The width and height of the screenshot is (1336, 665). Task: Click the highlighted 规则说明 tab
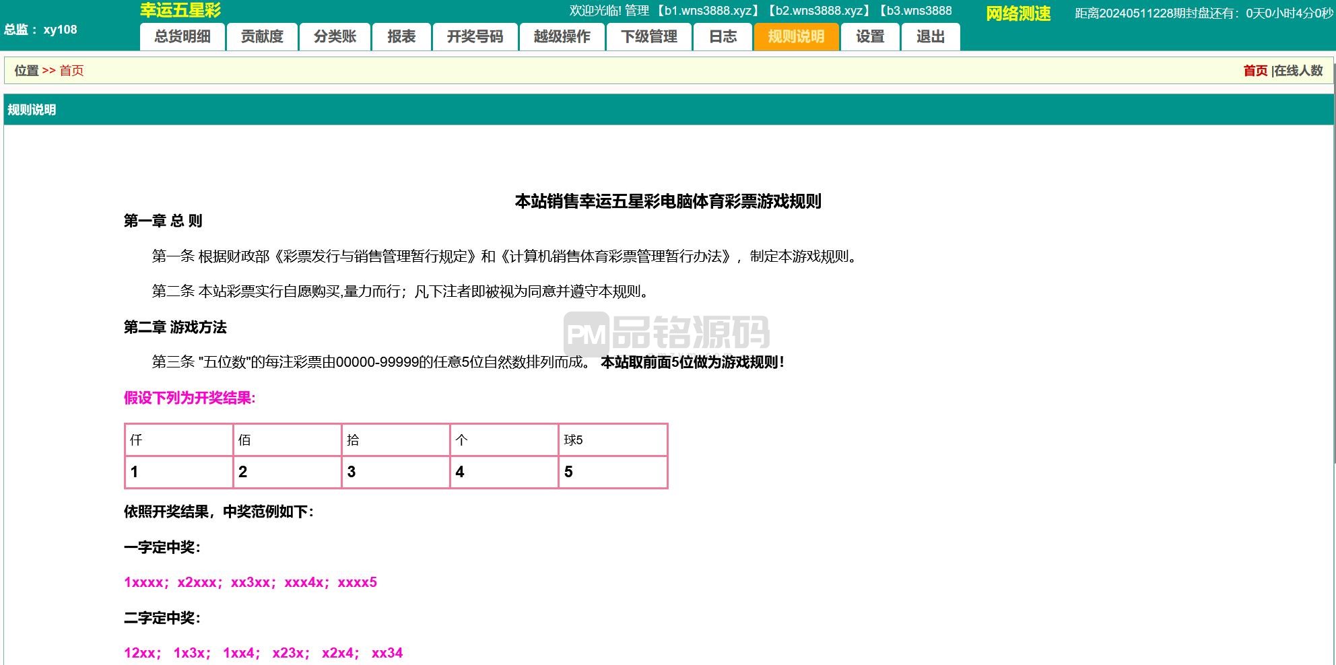796,37
